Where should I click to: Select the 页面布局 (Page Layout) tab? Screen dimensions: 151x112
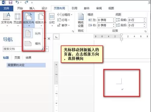pos(59,8)
